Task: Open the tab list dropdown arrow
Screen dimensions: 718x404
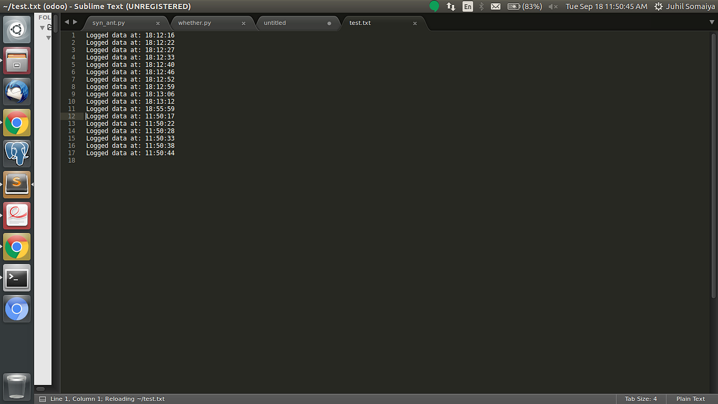Action: pyautogui.click(x=712, y=22)
